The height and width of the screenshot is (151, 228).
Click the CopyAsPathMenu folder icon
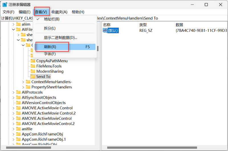tap(33, 61)
